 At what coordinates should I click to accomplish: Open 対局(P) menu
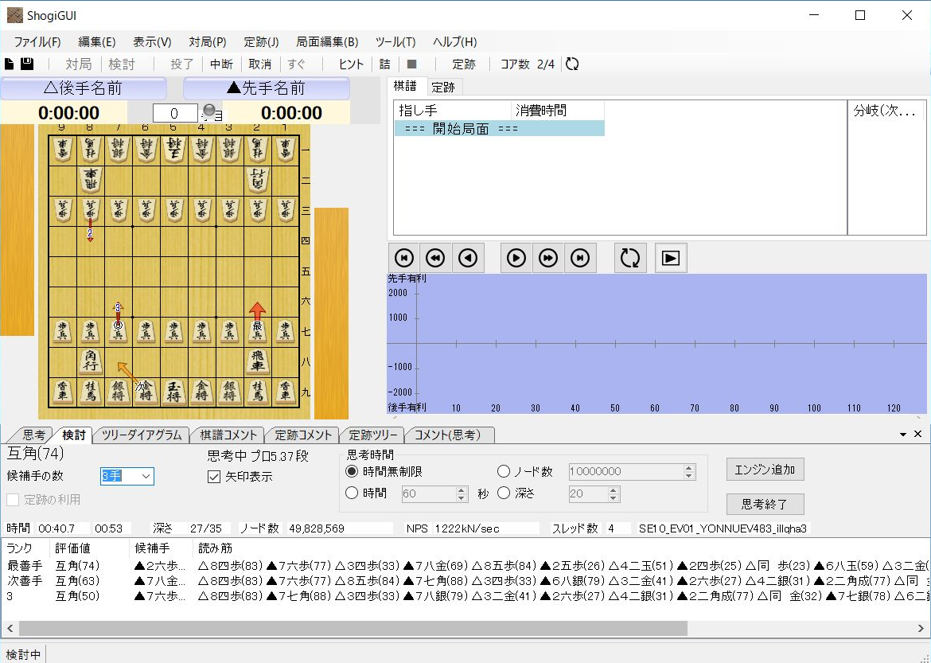(208, 42)
